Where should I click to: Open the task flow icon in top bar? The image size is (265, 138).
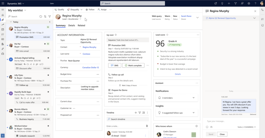tap(215, 3)
